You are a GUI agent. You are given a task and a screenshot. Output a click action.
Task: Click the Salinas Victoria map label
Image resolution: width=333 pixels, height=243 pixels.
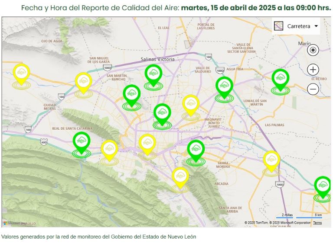tap(157, 59)
